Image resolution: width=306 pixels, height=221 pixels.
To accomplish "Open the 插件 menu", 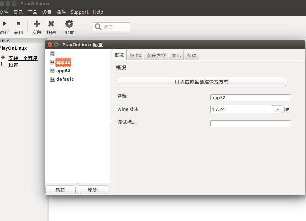I will click(x=61, y=12).
